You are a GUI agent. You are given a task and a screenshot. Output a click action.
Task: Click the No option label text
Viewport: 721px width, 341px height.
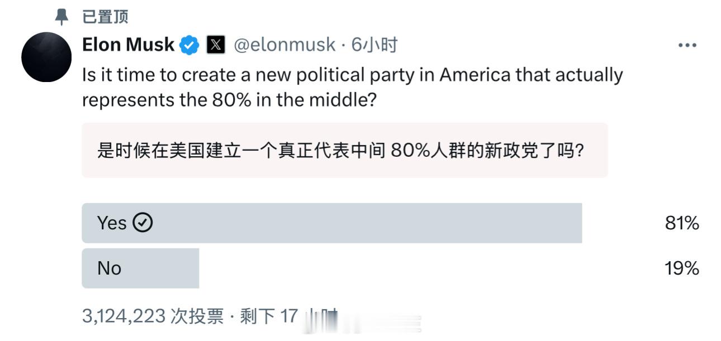[x=109, y=268]
